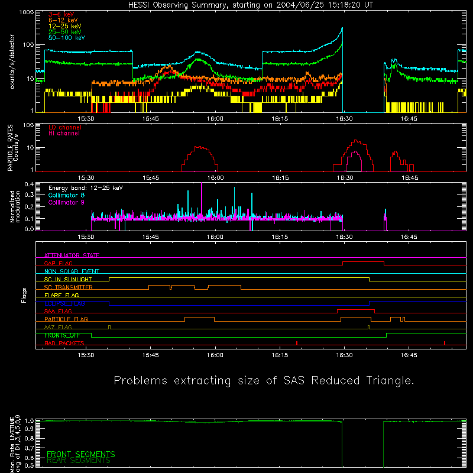This screenshot has width=473, height=473.
Task: Click the SC_TRANSMITTER flag label
Action: tap(68, 287)
